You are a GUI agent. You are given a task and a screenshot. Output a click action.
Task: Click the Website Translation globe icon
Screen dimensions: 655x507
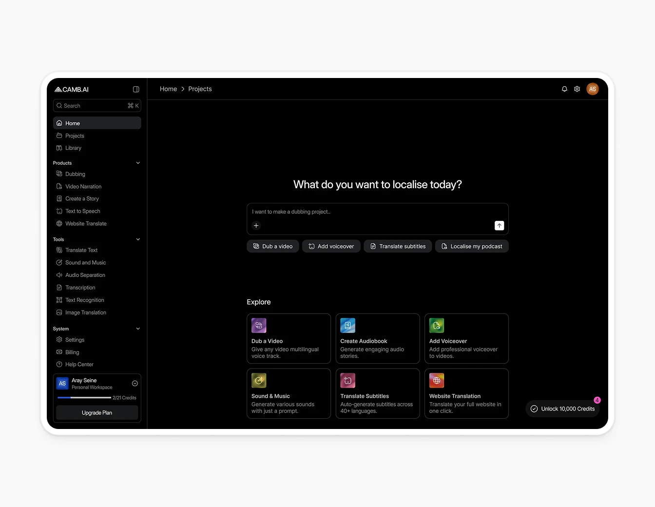(x=437, y=380)
